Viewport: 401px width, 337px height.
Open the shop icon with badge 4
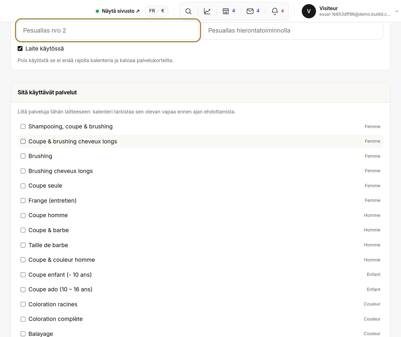229,11
